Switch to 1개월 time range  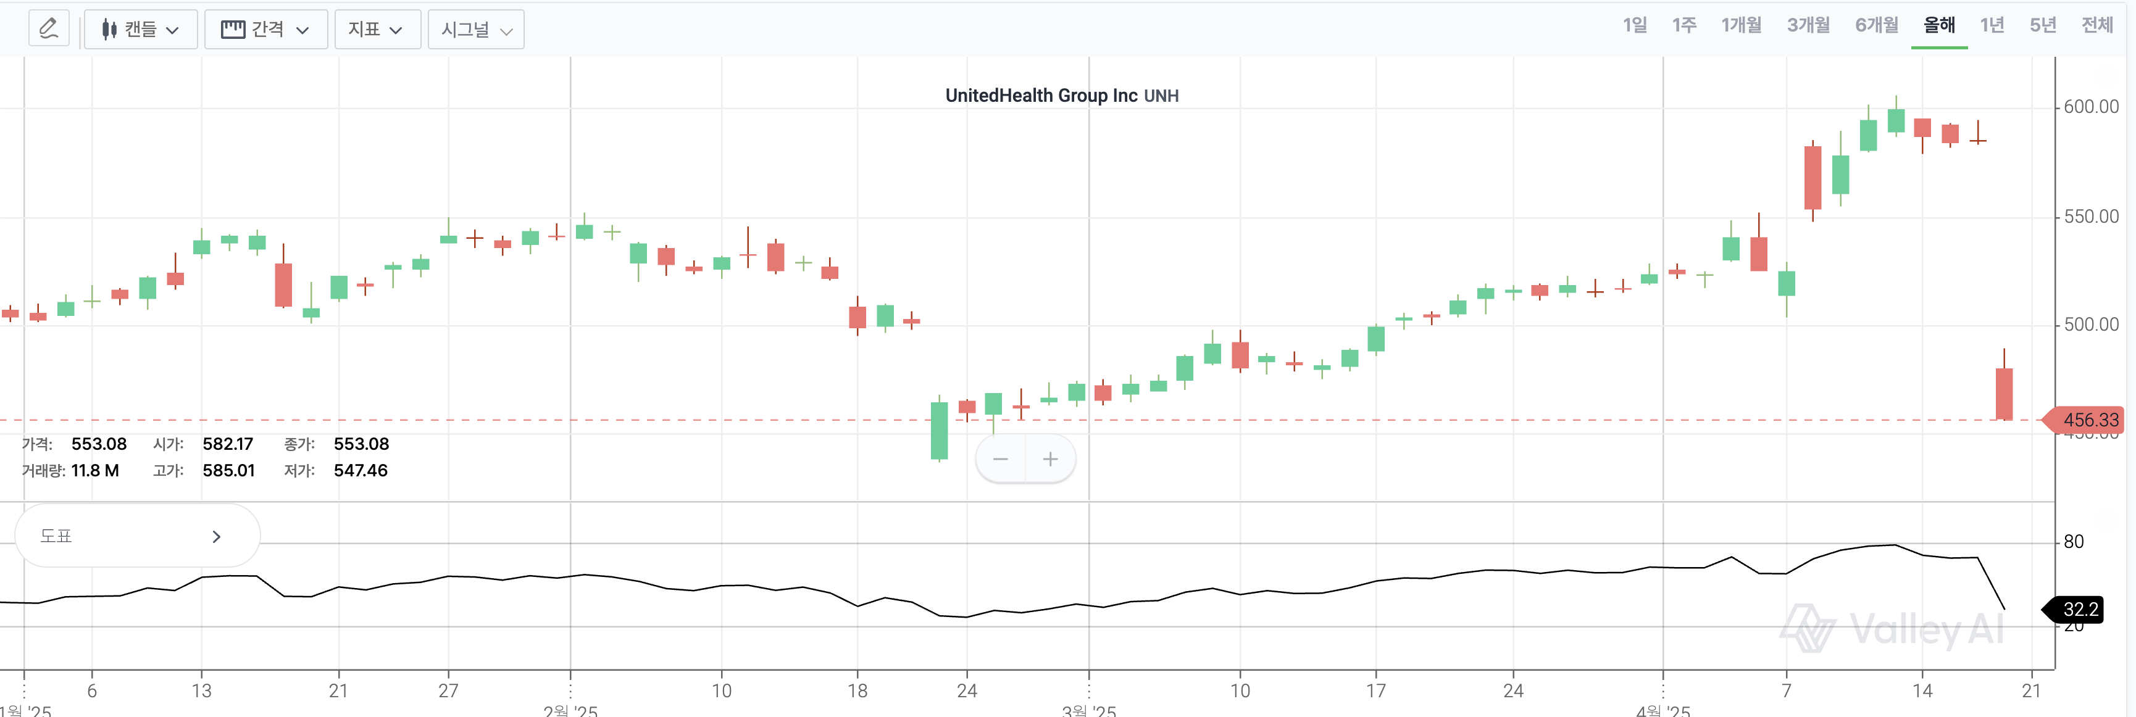point(1742,26)
